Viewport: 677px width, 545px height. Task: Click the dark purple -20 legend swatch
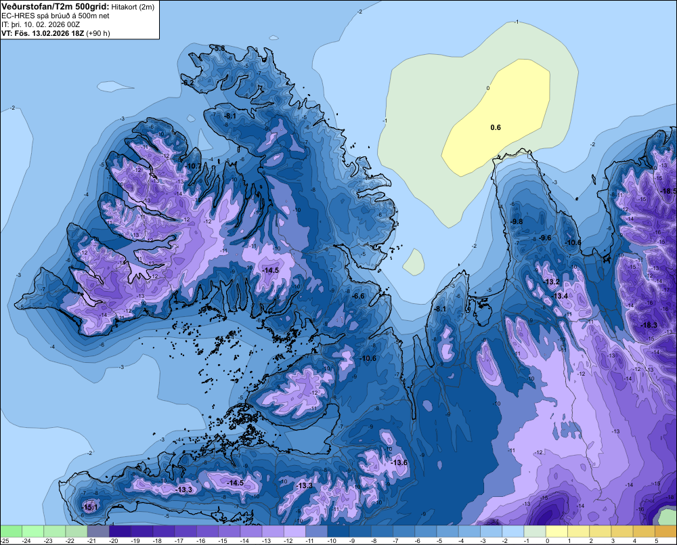[120, 531]
